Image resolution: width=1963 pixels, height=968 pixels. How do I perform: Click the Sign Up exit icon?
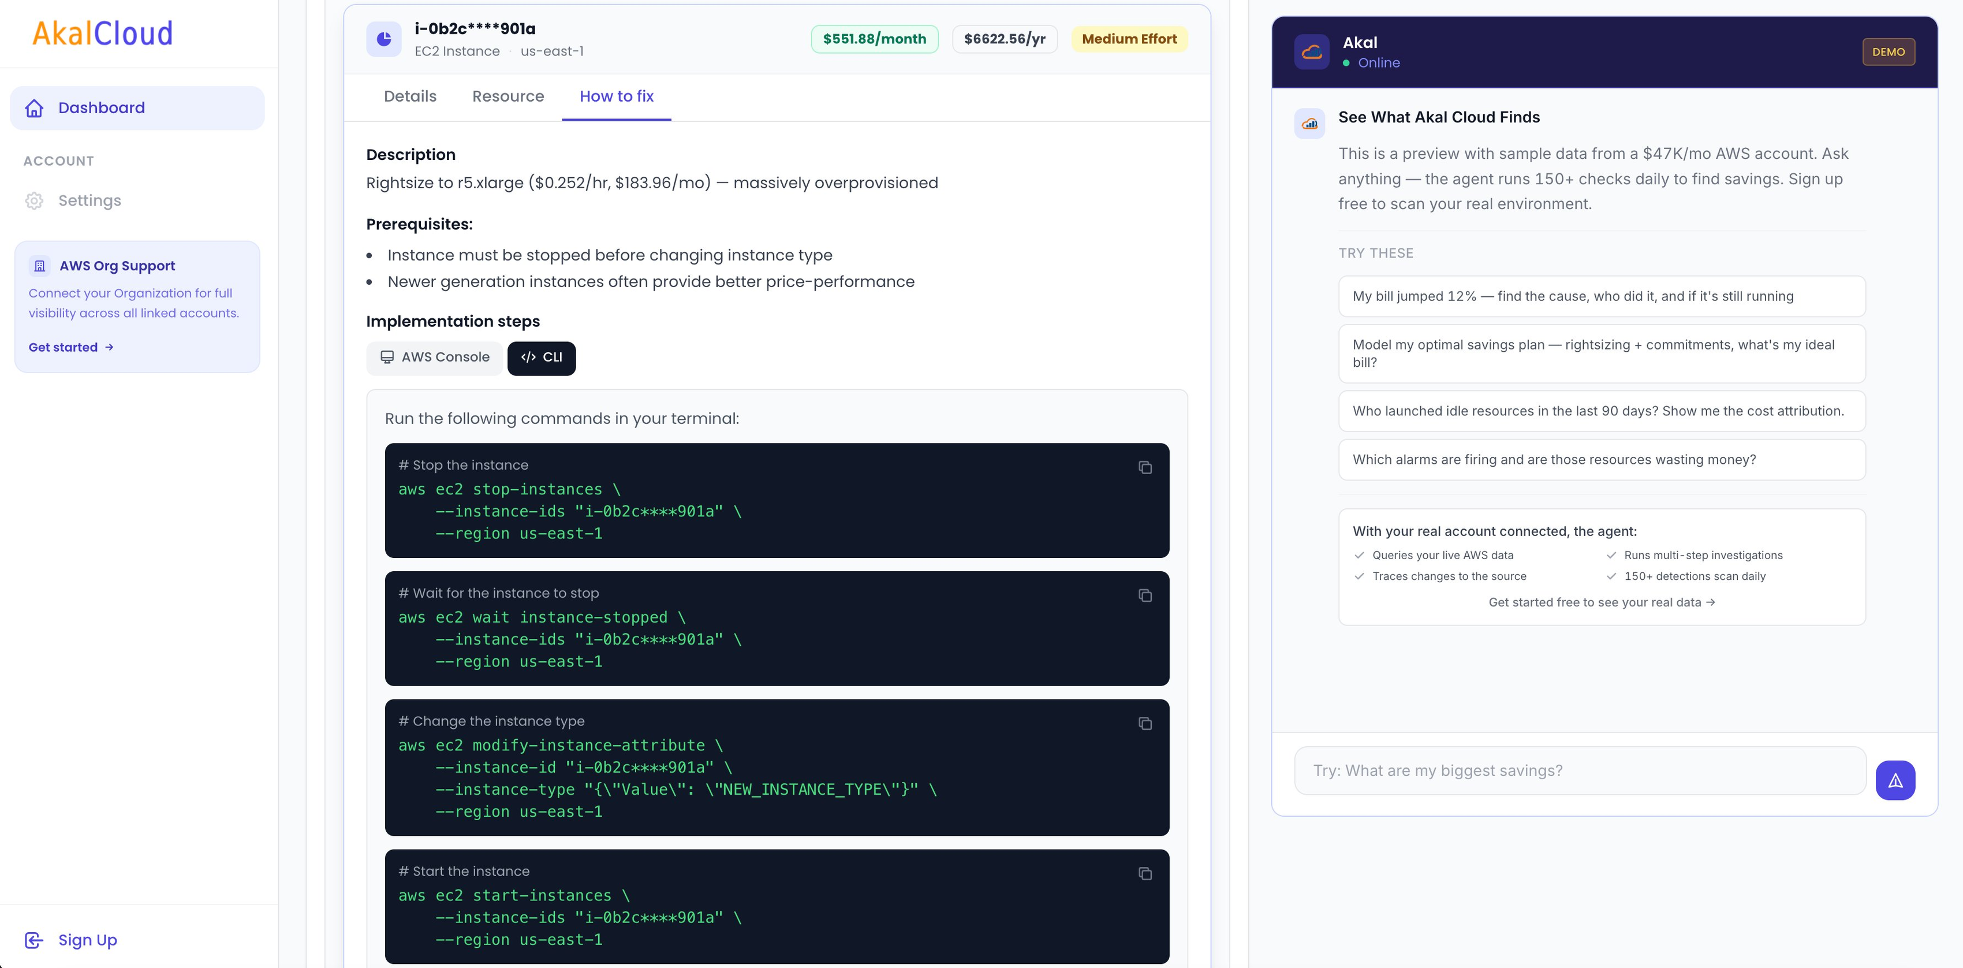(x=34, y=940)
